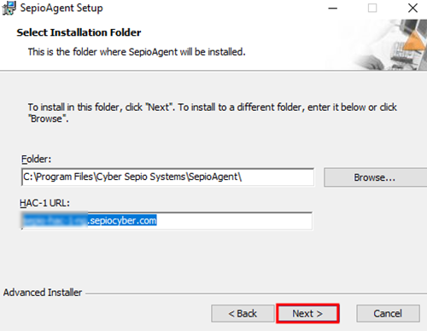Image resolution: width=427 pixels, height=331 pixels.
Task: Open the Browse... folder picker
Action: (x=375, y=177)
